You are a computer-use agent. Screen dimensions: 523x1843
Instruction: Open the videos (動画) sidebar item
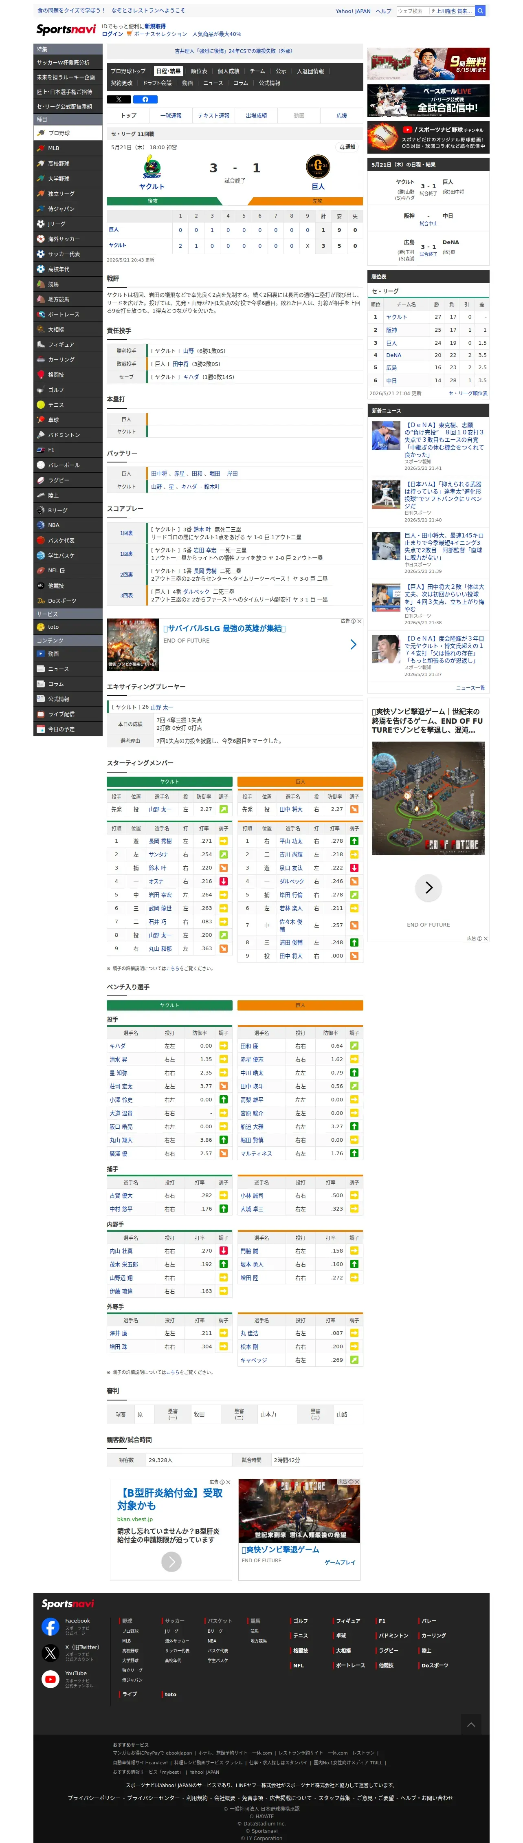click(68, 654)
